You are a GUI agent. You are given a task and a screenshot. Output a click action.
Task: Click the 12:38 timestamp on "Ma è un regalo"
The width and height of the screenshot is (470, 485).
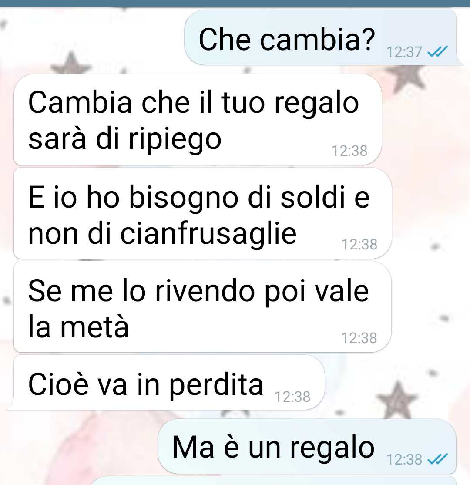(x=404, y=460)
